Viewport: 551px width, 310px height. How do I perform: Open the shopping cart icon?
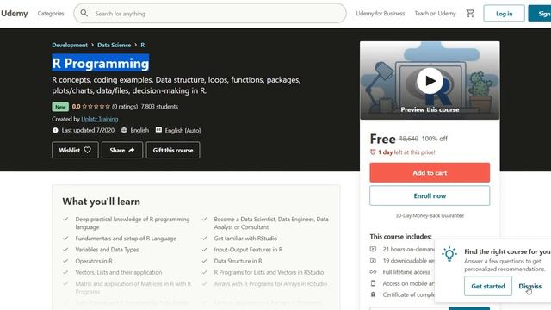point(470,14)
